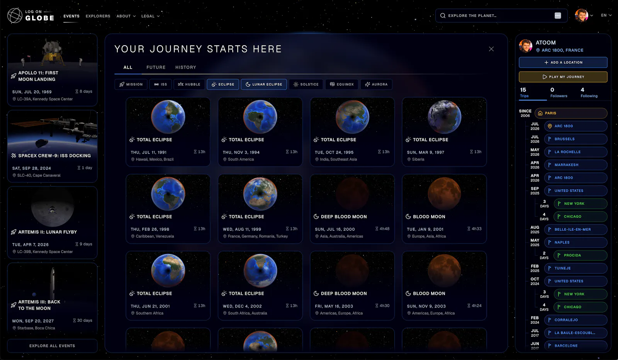Open Corralejo trip entry

[x=576, y=320]
